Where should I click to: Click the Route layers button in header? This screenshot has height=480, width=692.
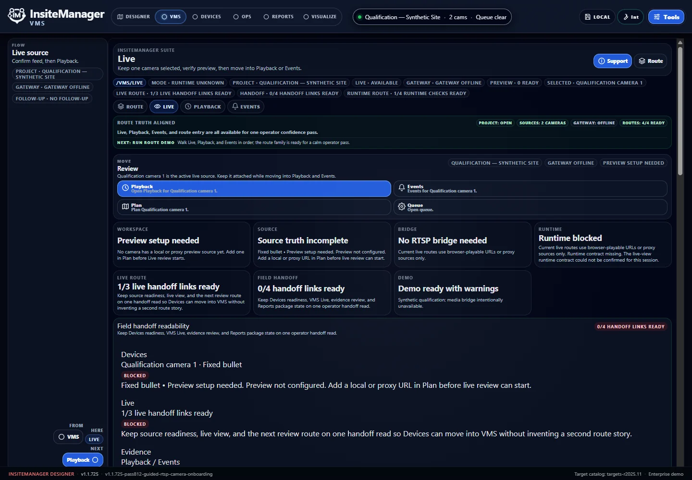pos(651,61)
